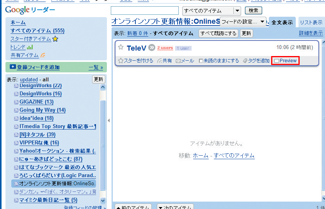325x209 pixels.
Task: Click the feed list scroll down arrow
Action: pos(103,200)
